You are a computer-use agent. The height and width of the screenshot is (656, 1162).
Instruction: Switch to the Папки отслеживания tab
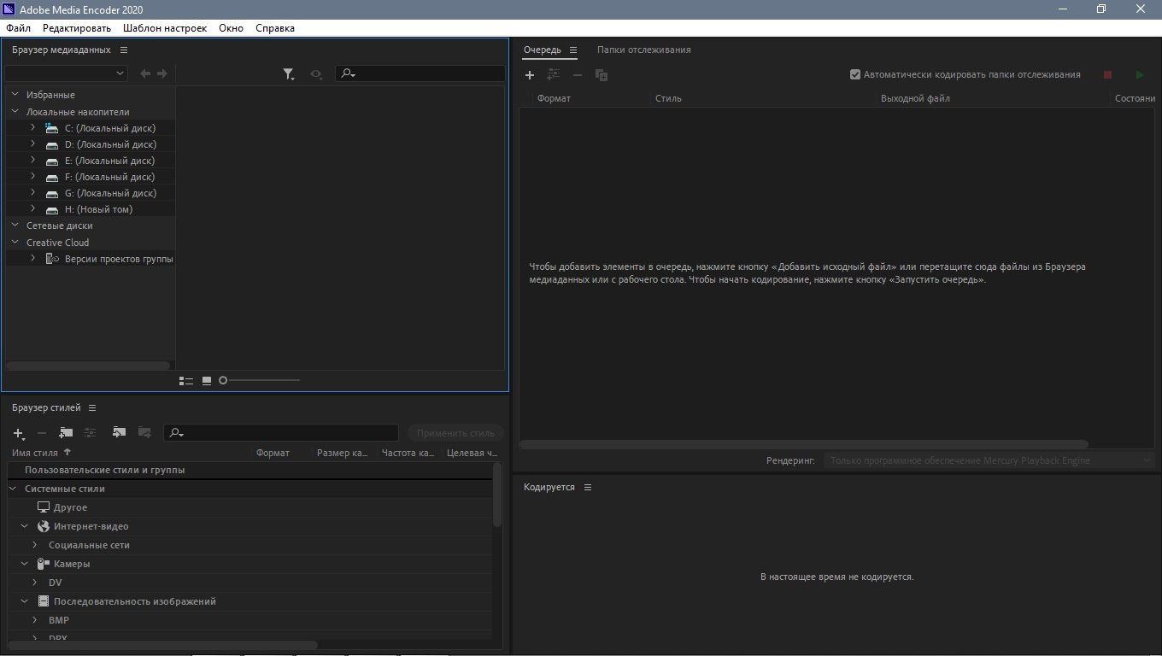coord(643,50)
